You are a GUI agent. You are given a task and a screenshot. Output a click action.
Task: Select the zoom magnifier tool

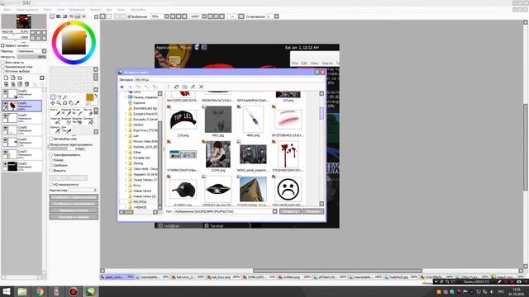tap(59, 102)
